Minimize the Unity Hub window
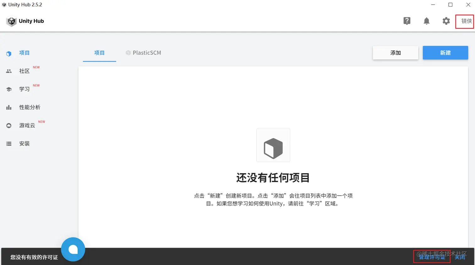The height and width of the screenshot is (265, 475). point(433,5)
